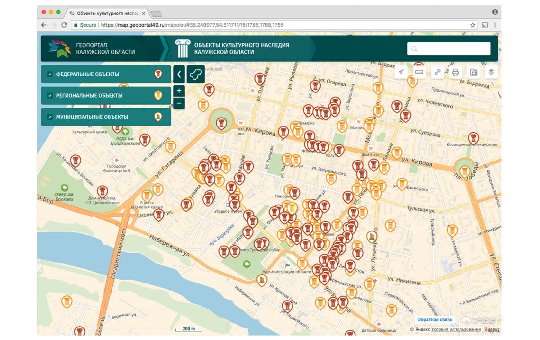Toggle the Региональные объекты checkbox
Image resolution: width=540 pixels, height=340 pixels.
click(x=50, y=95)
